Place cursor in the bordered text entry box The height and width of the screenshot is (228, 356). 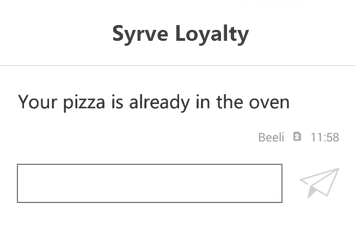pos(150,183)
